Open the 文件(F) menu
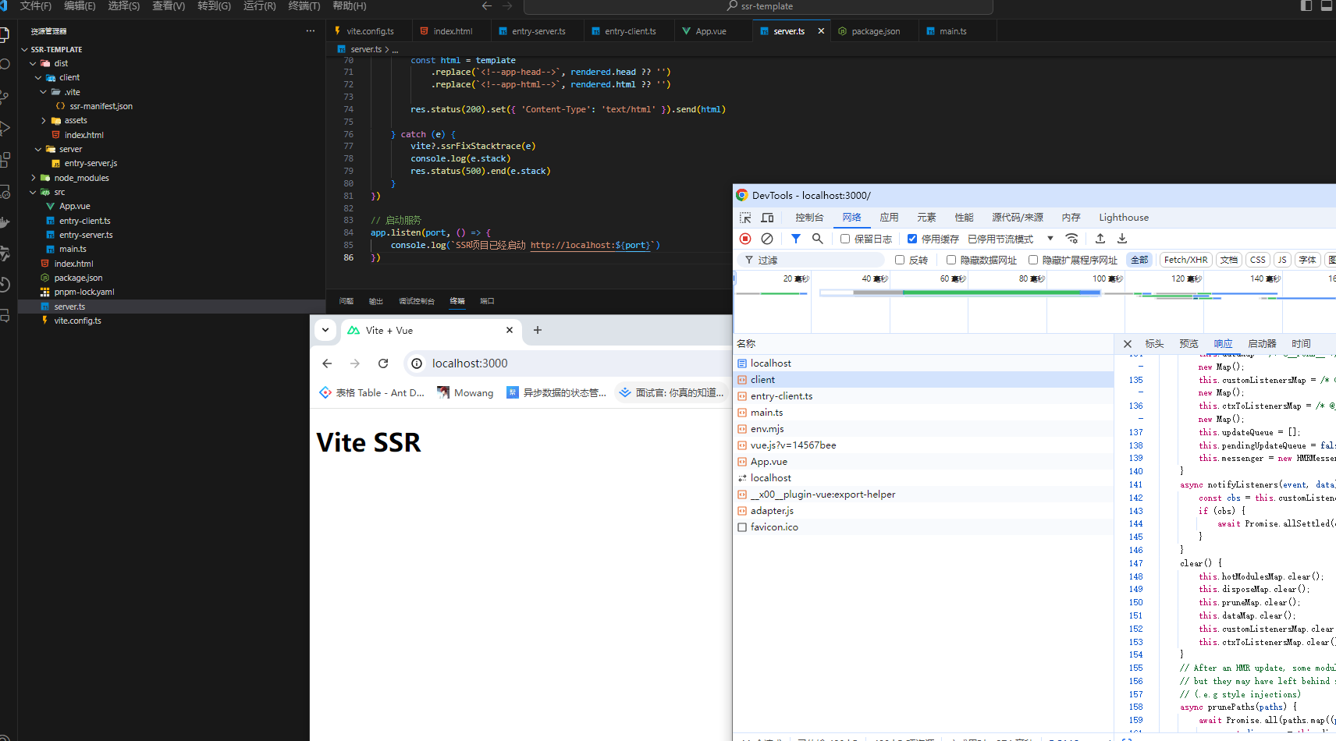This screenshot has height=741, width=1336. coord(36,6)
